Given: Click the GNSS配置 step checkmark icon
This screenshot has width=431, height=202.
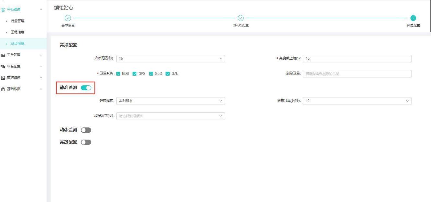Looking at the screenshot, I should pyautogui.click(x=240, y=18).
